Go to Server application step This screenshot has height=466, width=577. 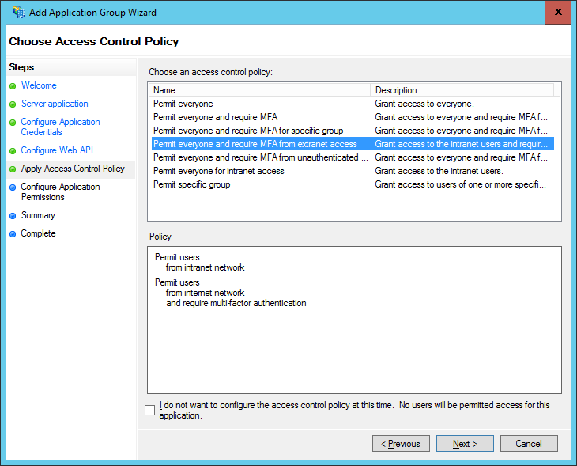click(x=55, y=104)
